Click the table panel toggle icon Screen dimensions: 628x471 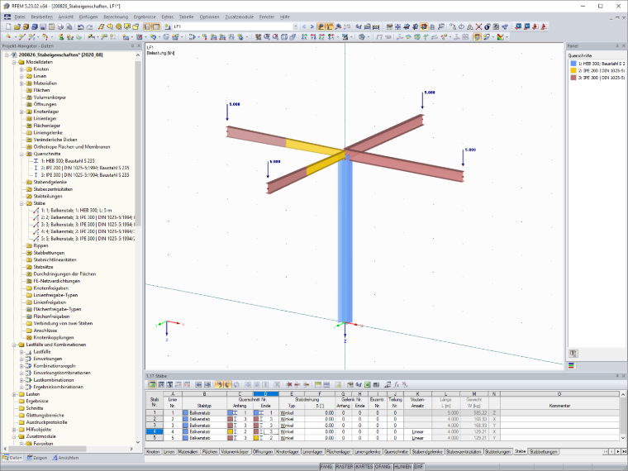tap(156, 26)
